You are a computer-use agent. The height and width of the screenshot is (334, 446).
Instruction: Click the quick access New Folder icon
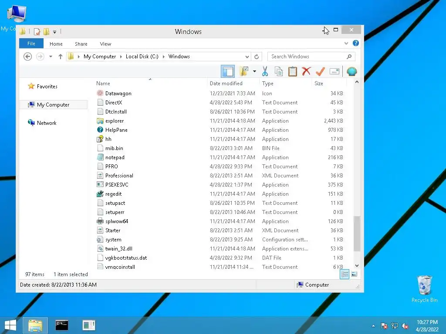(46, 31)
